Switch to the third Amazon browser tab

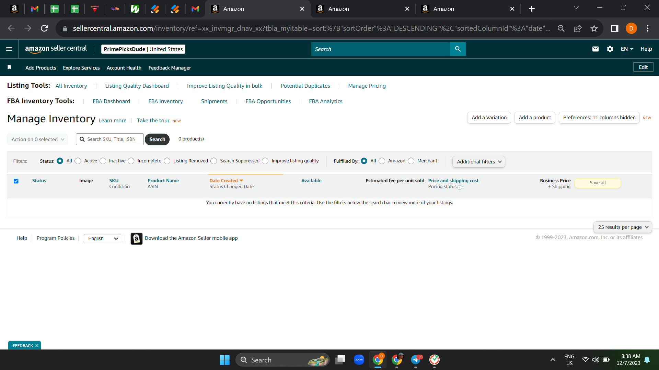(x=467, y=9)
